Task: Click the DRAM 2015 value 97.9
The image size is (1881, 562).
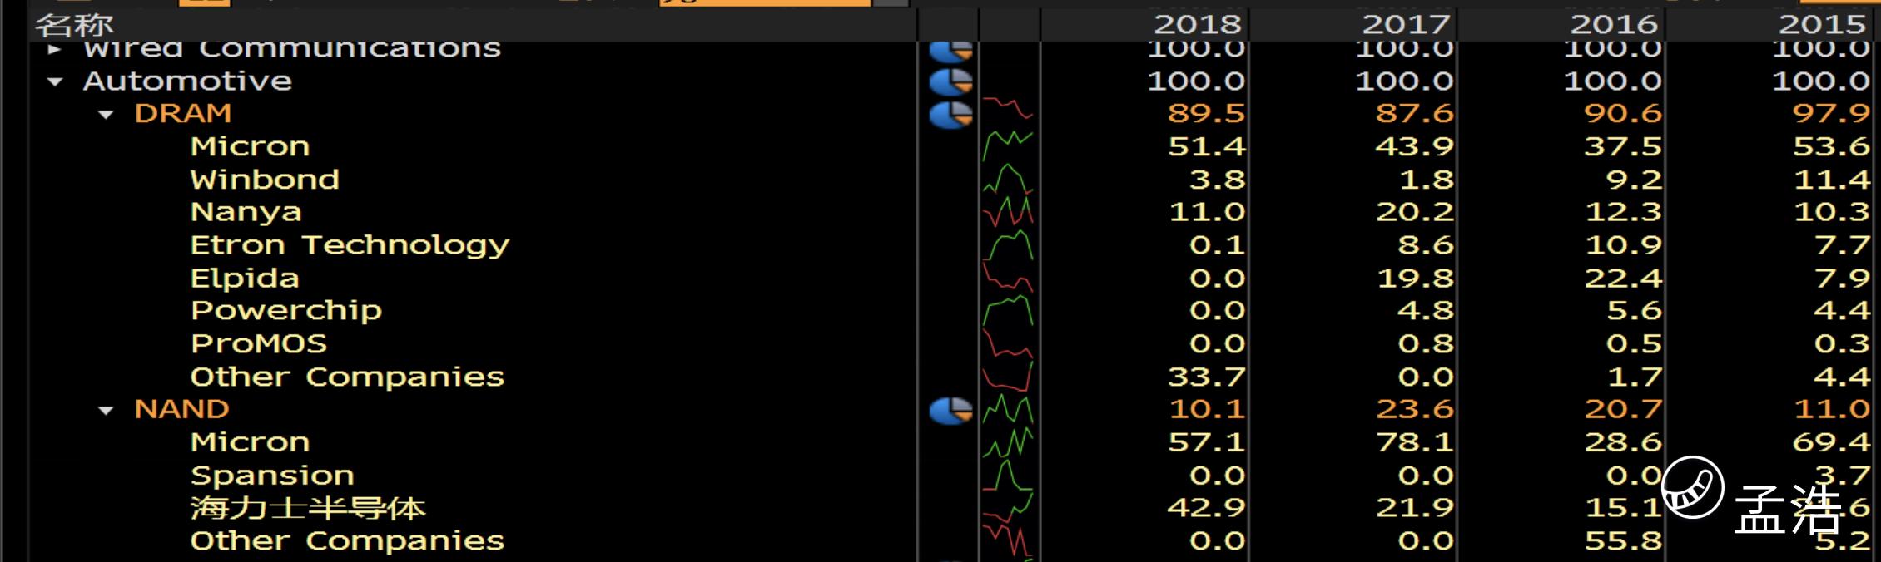Action: coord(1831,113)
